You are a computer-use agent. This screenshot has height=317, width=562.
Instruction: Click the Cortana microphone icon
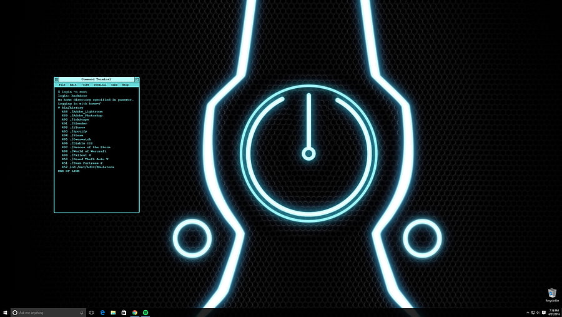click(x=81, y=313)
